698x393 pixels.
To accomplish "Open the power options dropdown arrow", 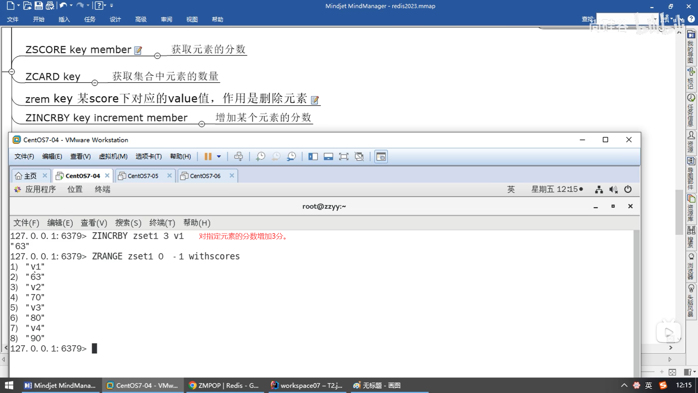I will 219,156.
